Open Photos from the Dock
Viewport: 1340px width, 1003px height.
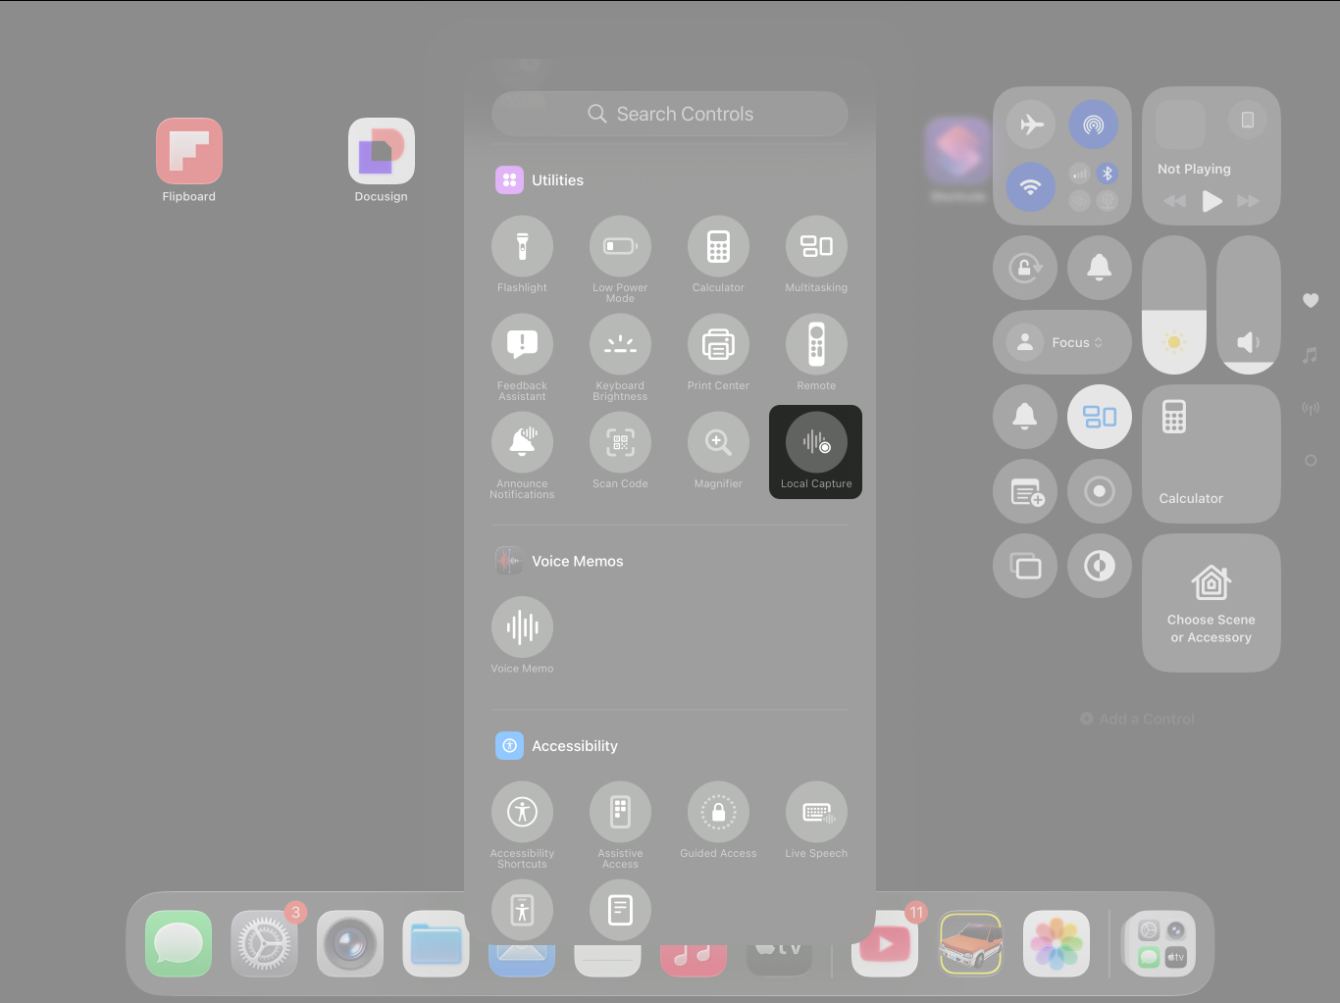point(1056,943)
